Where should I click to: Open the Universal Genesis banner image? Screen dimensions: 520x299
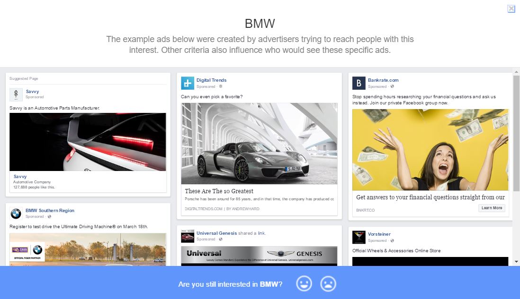coord(259,256)
